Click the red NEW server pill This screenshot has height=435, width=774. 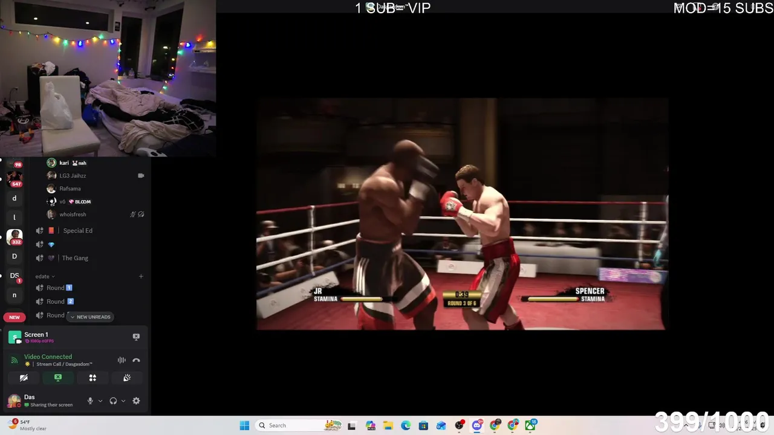(x=15, y=317)
